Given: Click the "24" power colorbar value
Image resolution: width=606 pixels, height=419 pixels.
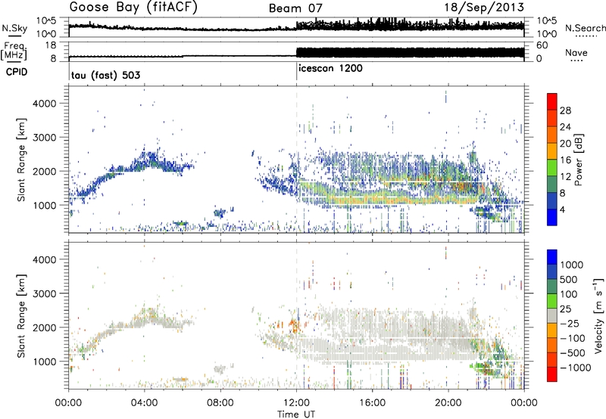Looking at the screenshot, I should point(565,127).
